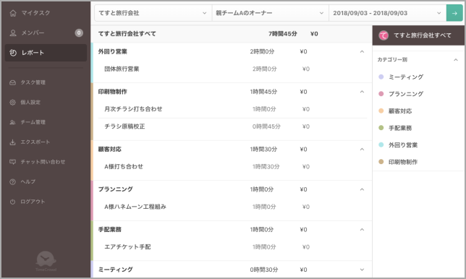Click the 月次チラシ打ち合わせ task row
Image resolution: width=466 pixels, height=279 pixels.
[x=232, y=109]
